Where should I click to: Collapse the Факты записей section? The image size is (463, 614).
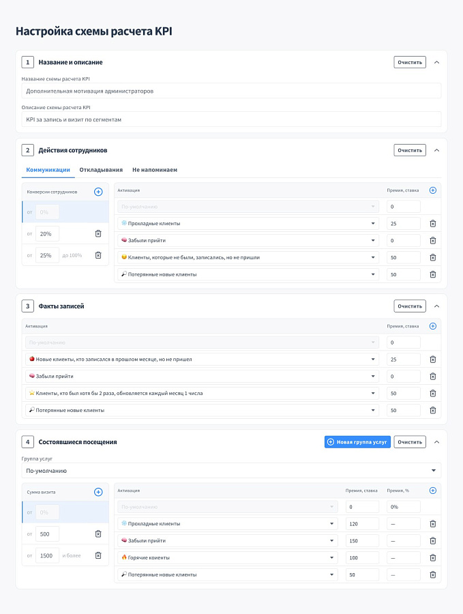pos(437,306)
